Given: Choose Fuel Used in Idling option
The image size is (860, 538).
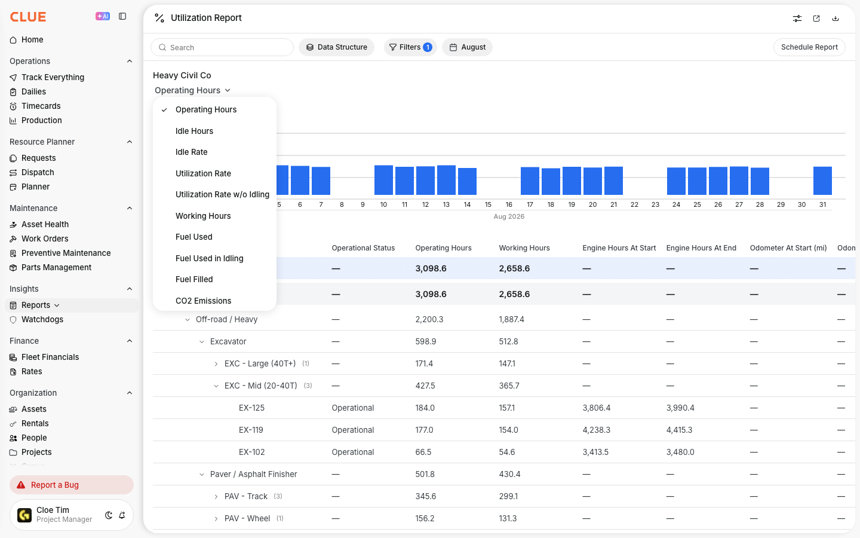Looking at the screenshot, I should (x=214, y=258).
